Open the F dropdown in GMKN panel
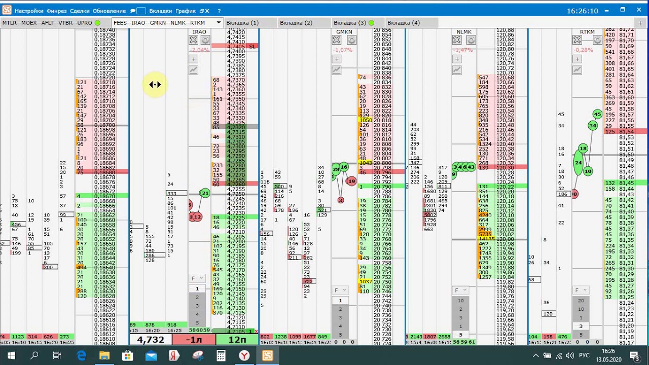Image resolution: width=649 pixels, height=365 pixels. [x=340, y=290]
